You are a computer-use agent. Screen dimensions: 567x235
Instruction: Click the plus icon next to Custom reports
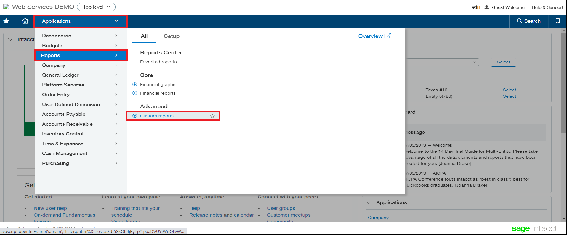[x=135, y=116]
